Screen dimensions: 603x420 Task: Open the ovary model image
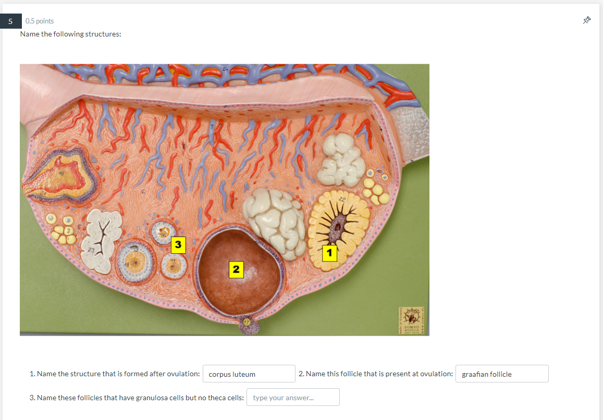225,200
